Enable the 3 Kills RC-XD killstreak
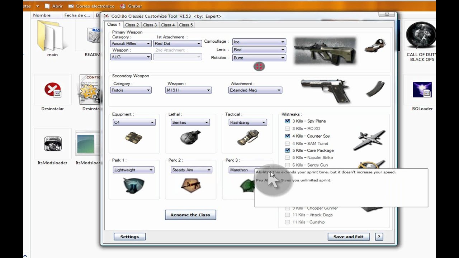The image size is (459, 258). pos(287,129)
